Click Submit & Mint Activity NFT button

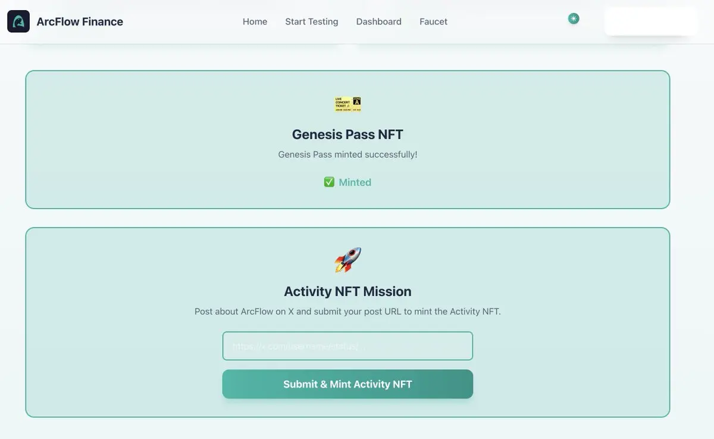click(x=347, y=384)
